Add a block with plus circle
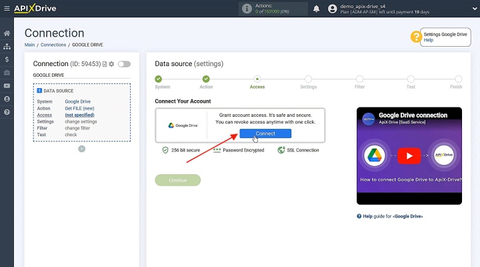Viewport: 480px width, 267px height. 82,149
